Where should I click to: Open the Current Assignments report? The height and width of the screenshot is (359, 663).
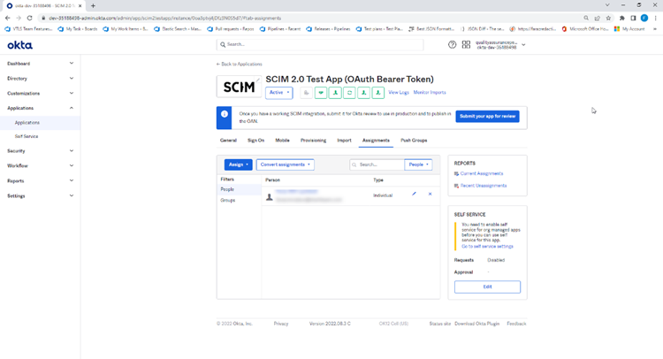pyautogui.click(x=482, y=174)
